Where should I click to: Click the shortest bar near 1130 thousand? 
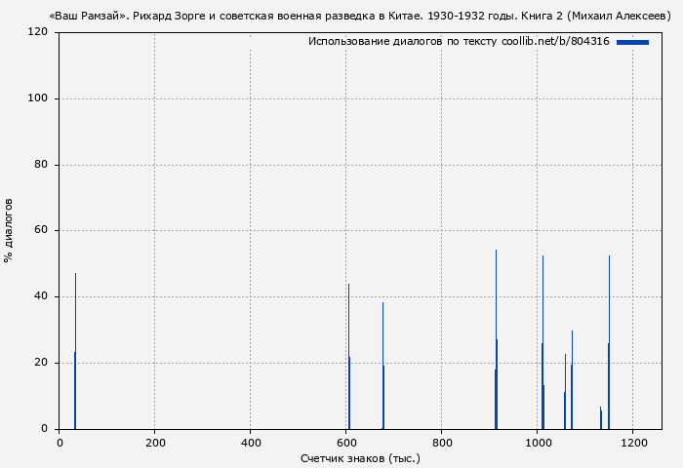click(x=601, y=419)
